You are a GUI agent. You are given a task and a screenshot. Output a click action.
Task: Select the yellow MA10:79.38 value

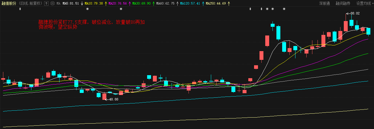coord(94,4)
